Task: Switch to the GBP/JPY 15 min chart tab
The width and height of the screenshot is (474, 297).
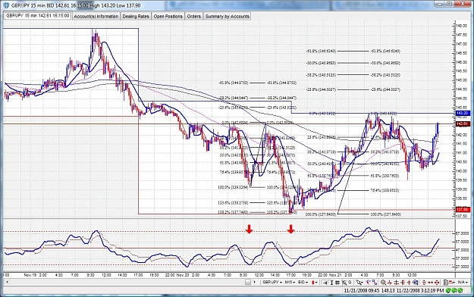Action: click(38, 16)
